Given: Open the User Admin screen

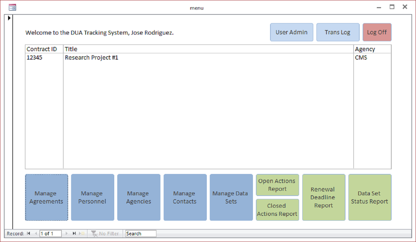Looking at the screenshot, I should [x=292, y=32].
